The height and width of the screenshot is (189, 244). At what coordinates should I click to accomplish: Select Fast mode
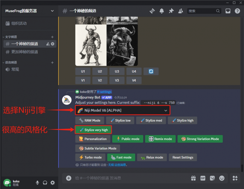[121, 157]
